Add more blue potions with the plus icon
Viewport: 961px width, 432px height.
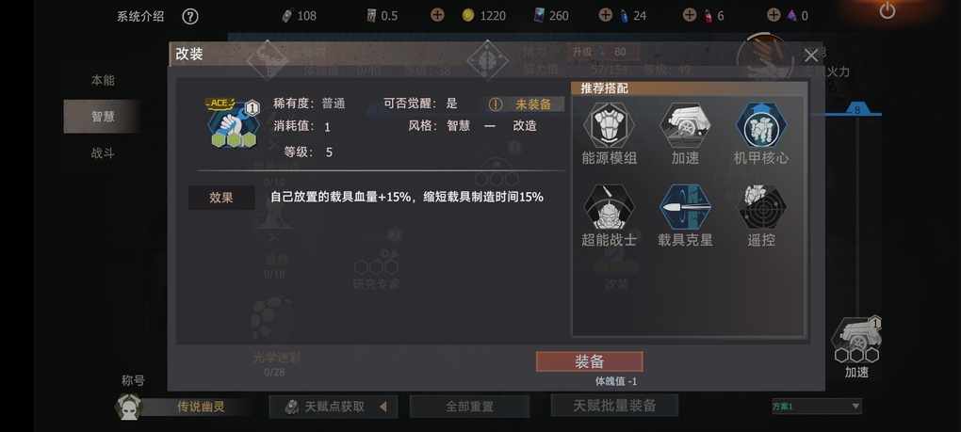[x=606, y=15]
